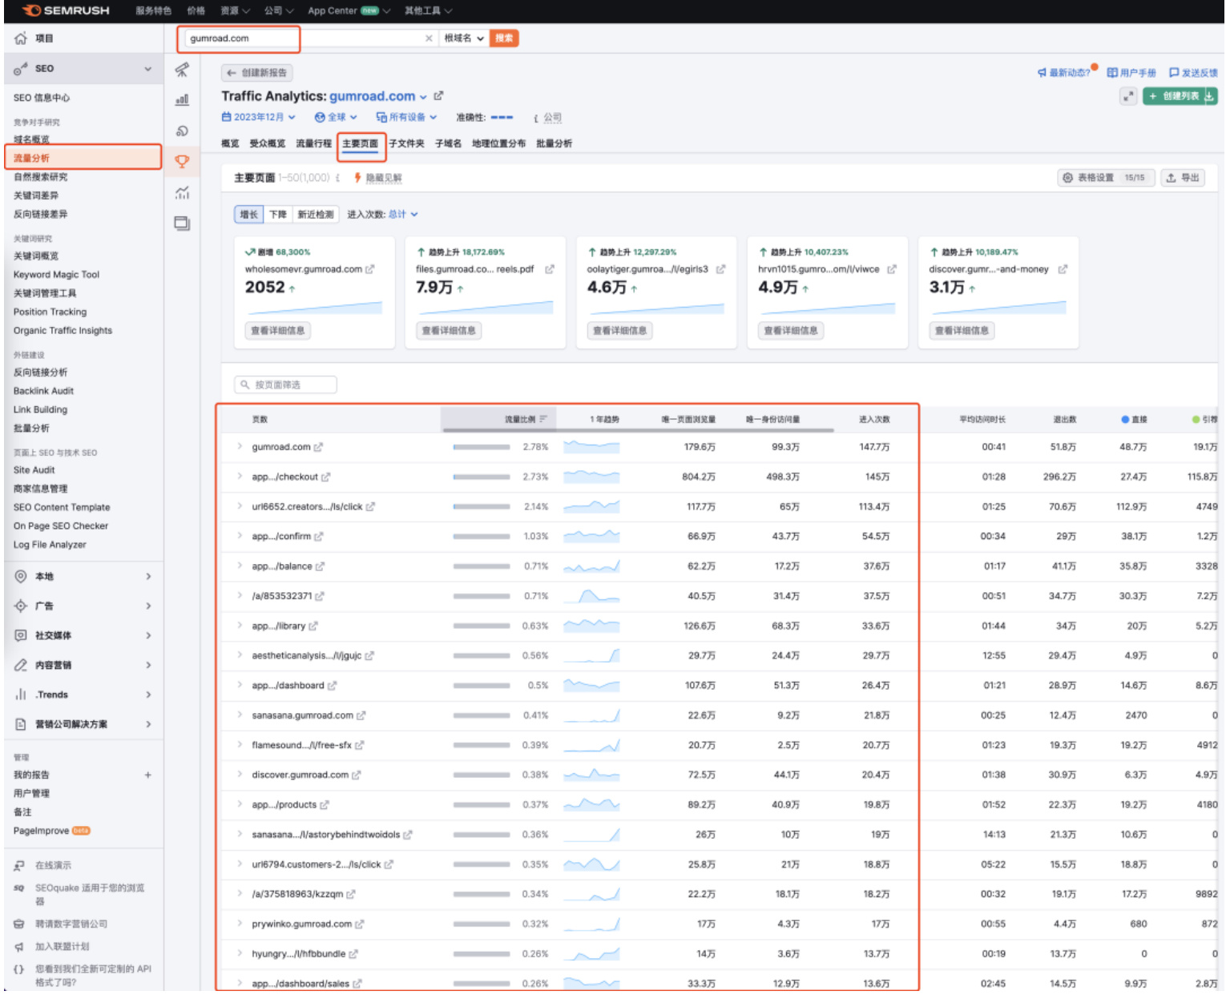Select the 增长 filter toggle
Screen dimensions: 1226x995
point(249,215)
